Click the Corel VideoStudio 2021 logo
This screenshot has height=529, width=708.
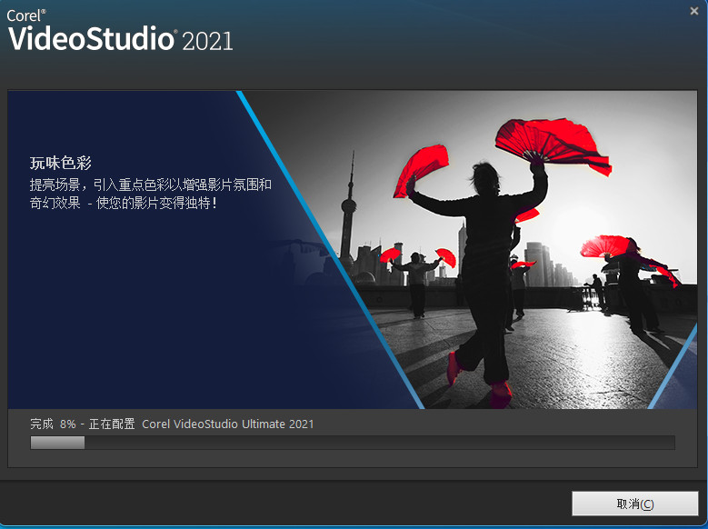pos(120,31)
